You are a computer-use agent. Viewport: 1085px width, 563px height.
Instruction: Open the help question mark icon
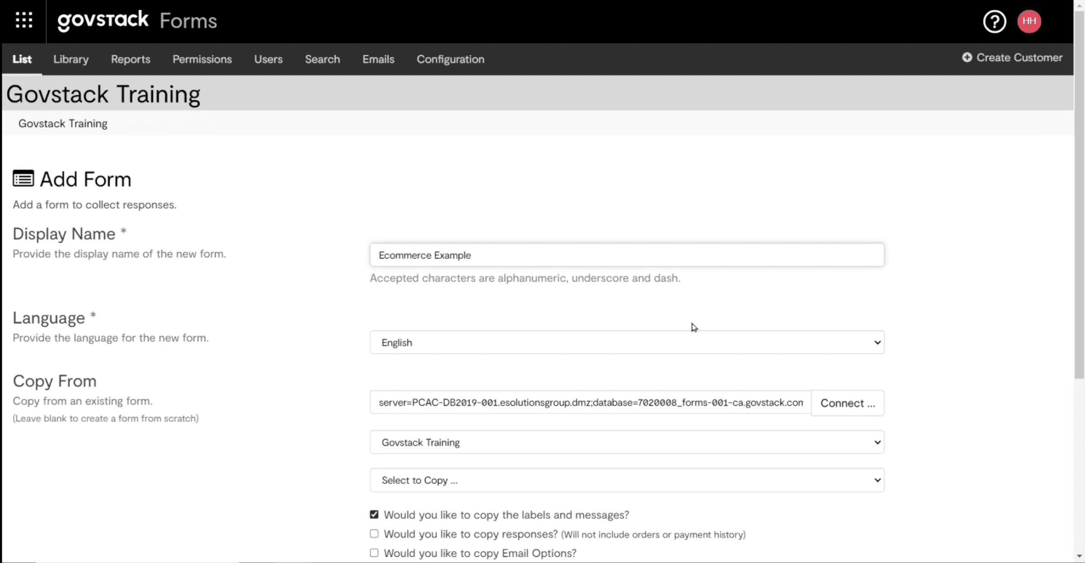pyautogui.click(x=995, y=21)
